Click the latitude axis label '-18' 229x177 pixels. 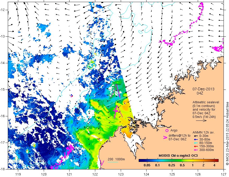point(3,169)
